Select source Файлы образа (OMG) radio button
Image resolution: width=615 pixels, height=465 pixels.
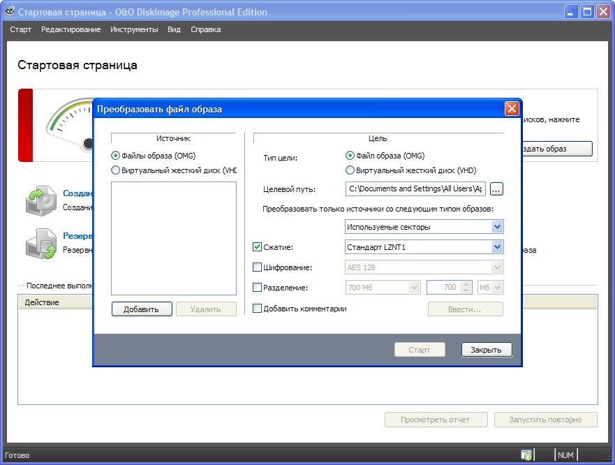[115, 156]
